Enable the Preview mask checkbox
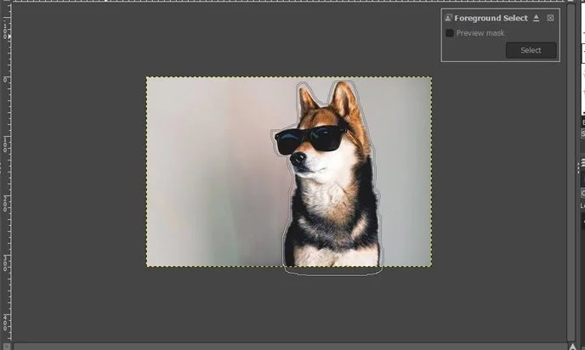This screenshot has width=585, height=350. click(450, 33)
